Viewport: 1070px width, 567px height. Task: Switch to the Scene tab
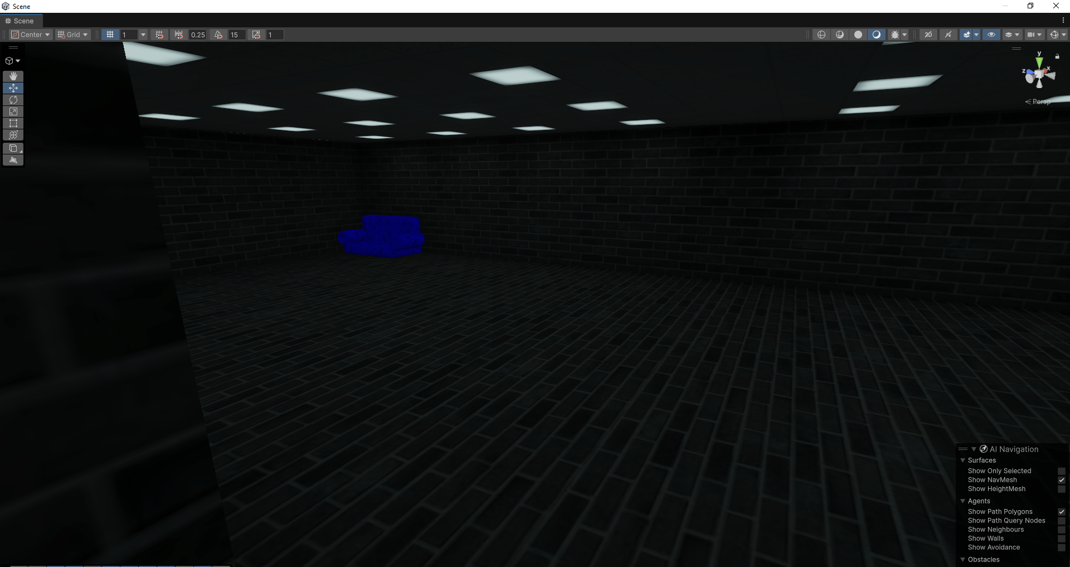[20, 21]
